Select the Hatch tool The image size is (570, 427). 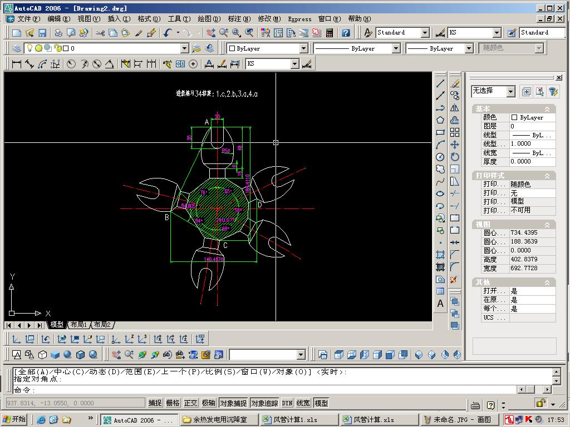click(x=440, y=255)
